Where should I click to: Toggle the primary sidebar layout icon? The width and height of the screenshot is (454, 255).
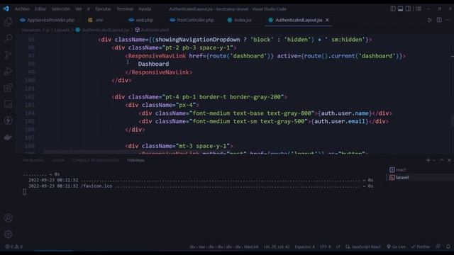click(x=392, y=8)
